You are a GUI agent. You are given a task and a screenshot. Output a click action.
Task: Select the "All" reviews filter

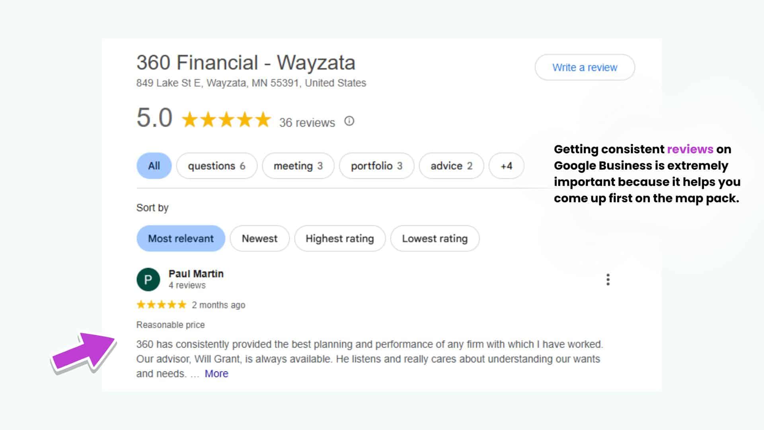[x=154, y=166]
